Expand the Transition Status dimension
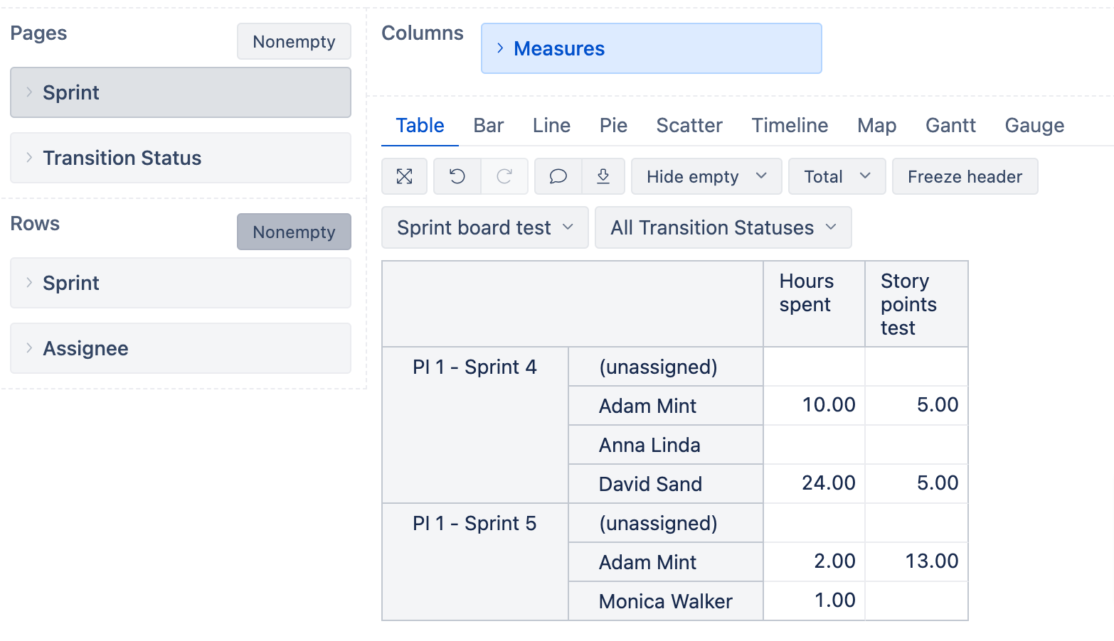 click(x=28, y=158)
